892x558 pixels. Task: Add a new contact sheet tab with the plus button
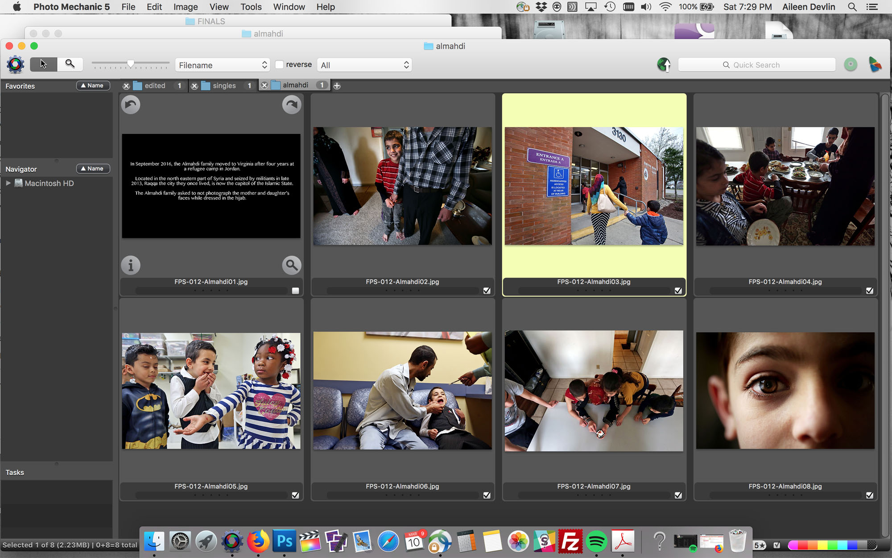[x=337, y=86]
